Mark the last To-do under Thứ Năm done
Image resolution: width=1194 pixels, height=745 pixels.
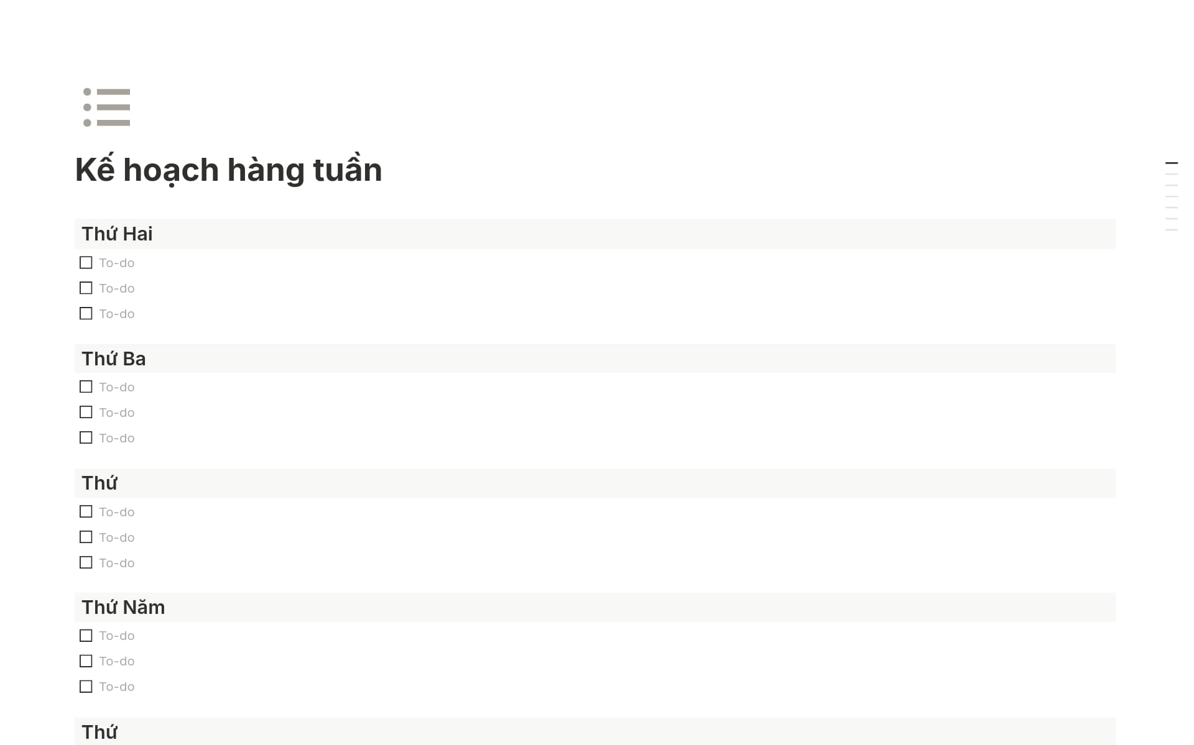pyautogui.click(x=86, y=687)
